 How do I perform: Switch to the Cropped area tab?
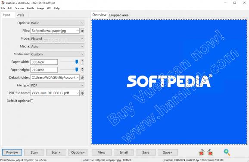(x=118, y=15)
